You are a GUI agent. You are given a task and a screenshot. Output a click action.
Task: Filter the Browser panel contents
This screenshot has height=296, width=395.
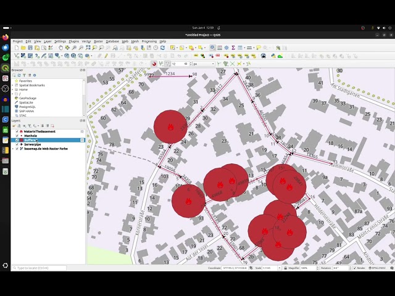tap(24, 75)
